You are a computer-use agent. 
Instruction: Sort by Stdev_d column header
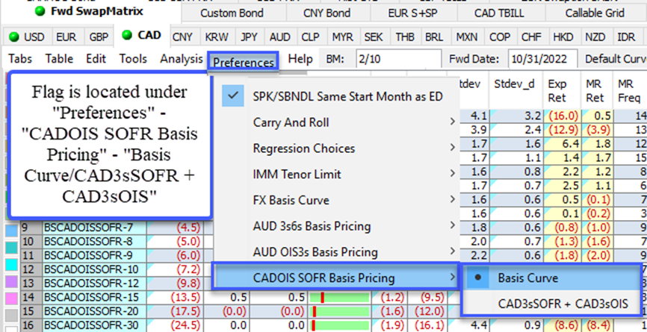coord(516,90)
